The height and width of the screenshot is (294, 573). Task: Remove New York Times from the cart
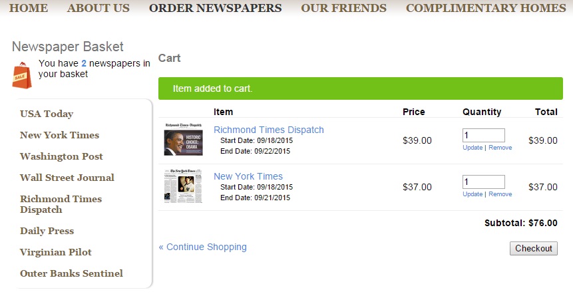500,194
